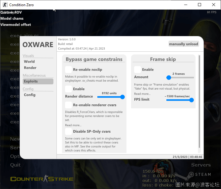Open Read more under renderer cvars
Viewport: 221px width, 189px height.
[73, 125]
